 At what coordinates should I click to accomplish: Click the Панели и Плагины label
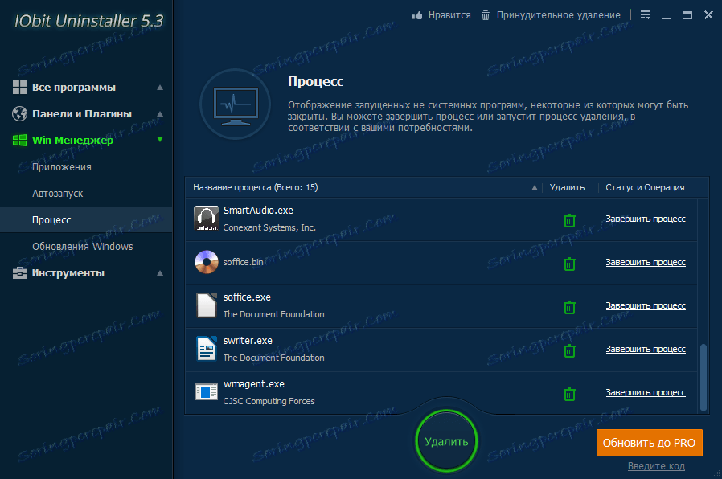(82, 113)
